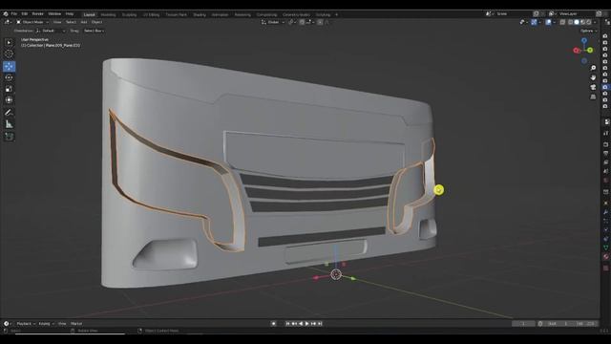Switch to Solid viewport shading
This screenshot has height=344, width=611.
coord(577,22)
